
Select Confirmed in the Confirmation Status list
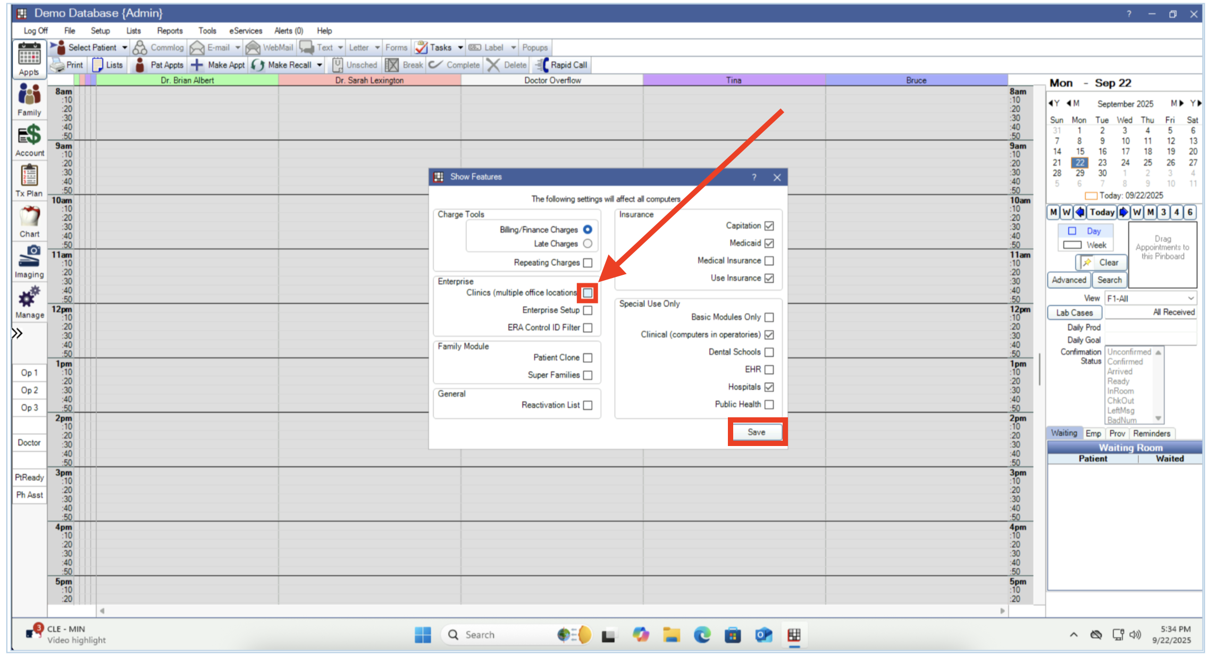click(1125, 361)
